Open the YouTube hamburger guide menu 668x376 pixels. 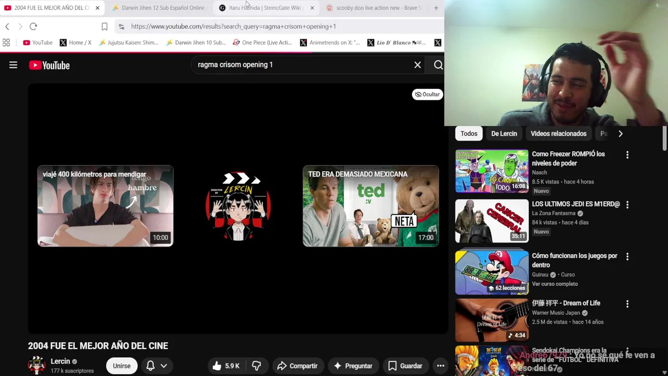tap(13, 65)
